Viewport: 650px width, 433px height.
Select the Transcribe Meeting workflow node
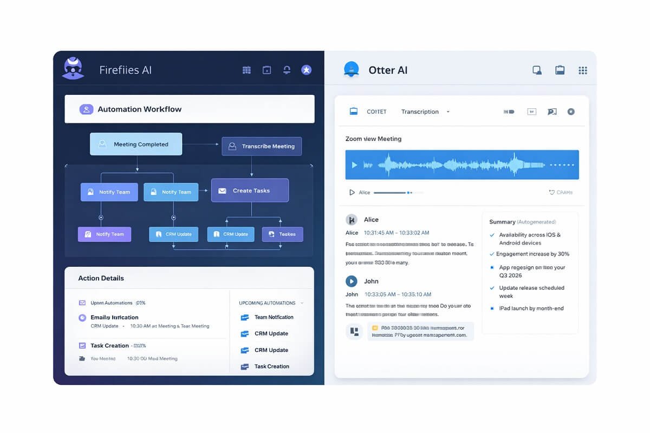262,146
